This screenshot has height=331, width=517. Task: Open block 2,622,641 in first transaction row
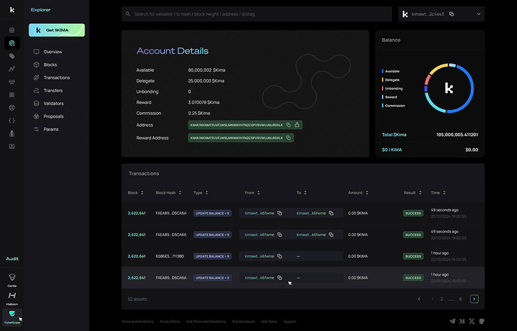coord(136,213)
